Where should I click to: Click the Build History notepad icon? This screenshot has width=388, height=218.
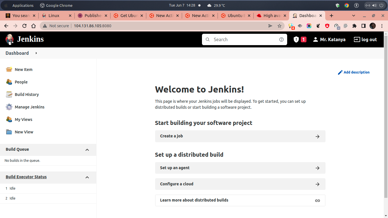9,95
